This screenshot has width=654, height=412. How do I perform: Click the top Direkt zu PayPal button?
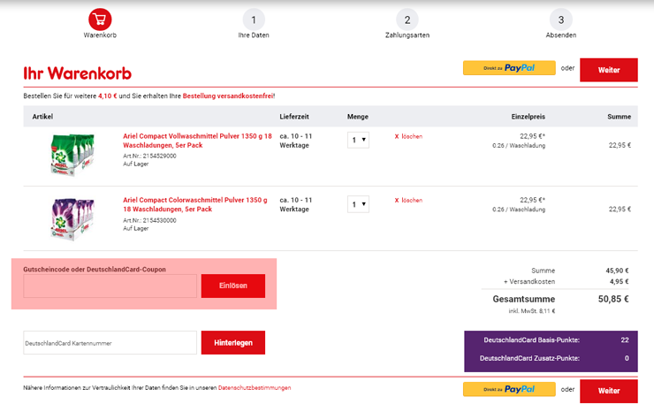click(x=509, y=68)
